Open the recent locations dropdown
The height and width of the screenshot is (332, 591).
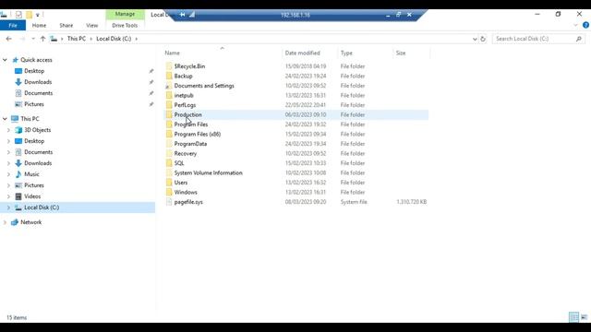click(x=33, y=39)
